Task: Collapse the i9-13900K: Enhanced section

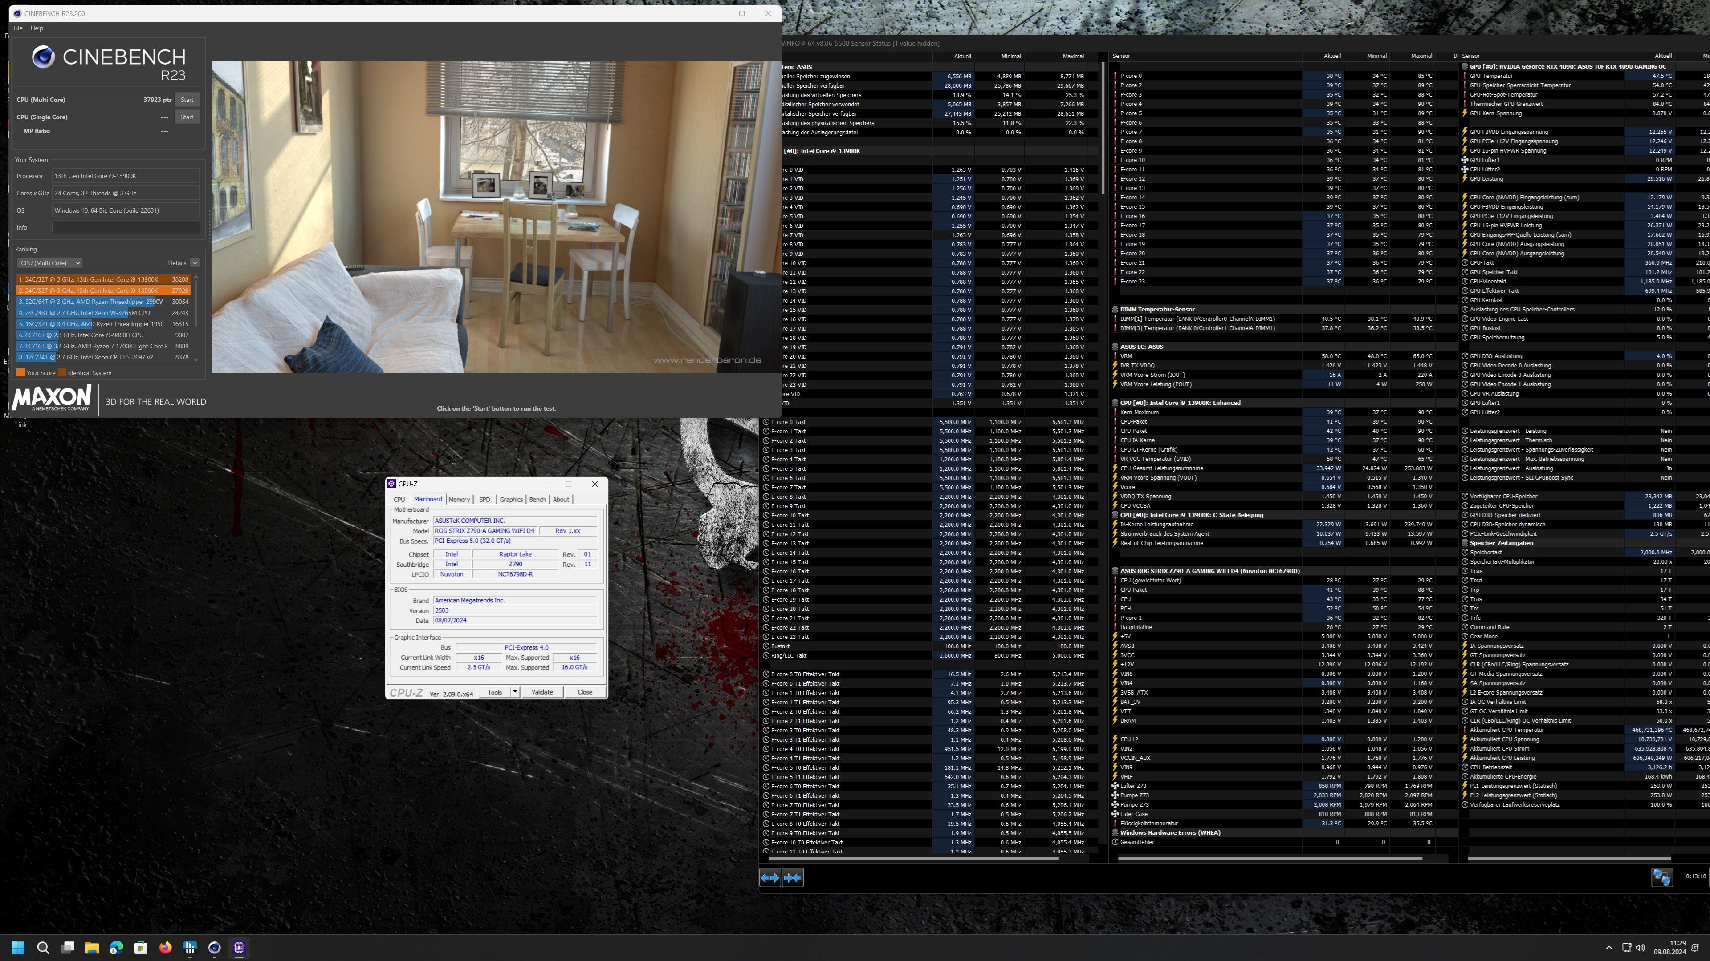Action: pos(1115,403)
